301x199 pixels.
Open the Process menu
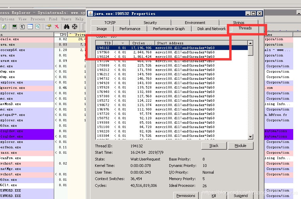(38, 19)
